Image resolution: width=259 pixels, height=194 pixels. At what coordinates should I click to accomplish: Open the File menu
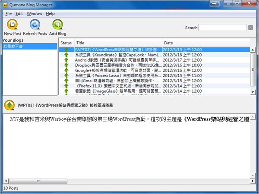pos(9,13)
